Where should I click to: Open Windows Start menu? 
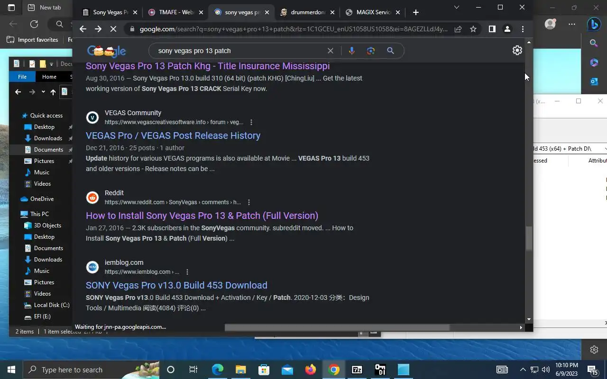[x=11, y=370]
